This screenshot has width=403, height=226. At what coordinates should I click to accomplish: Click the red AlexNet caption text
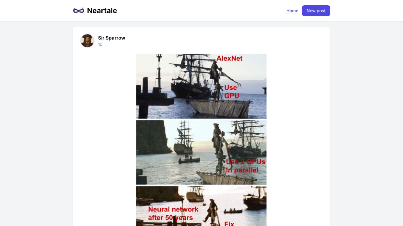click(x=230, y=58)
